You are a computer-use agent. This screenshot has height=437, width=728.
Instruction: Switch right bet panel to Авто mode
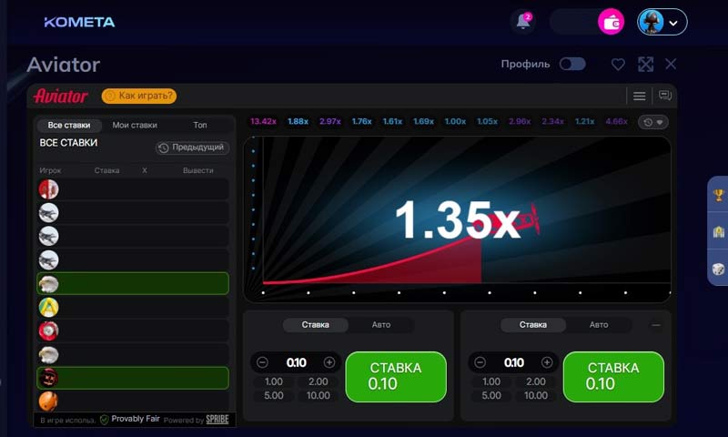click(x=598, y=325)
